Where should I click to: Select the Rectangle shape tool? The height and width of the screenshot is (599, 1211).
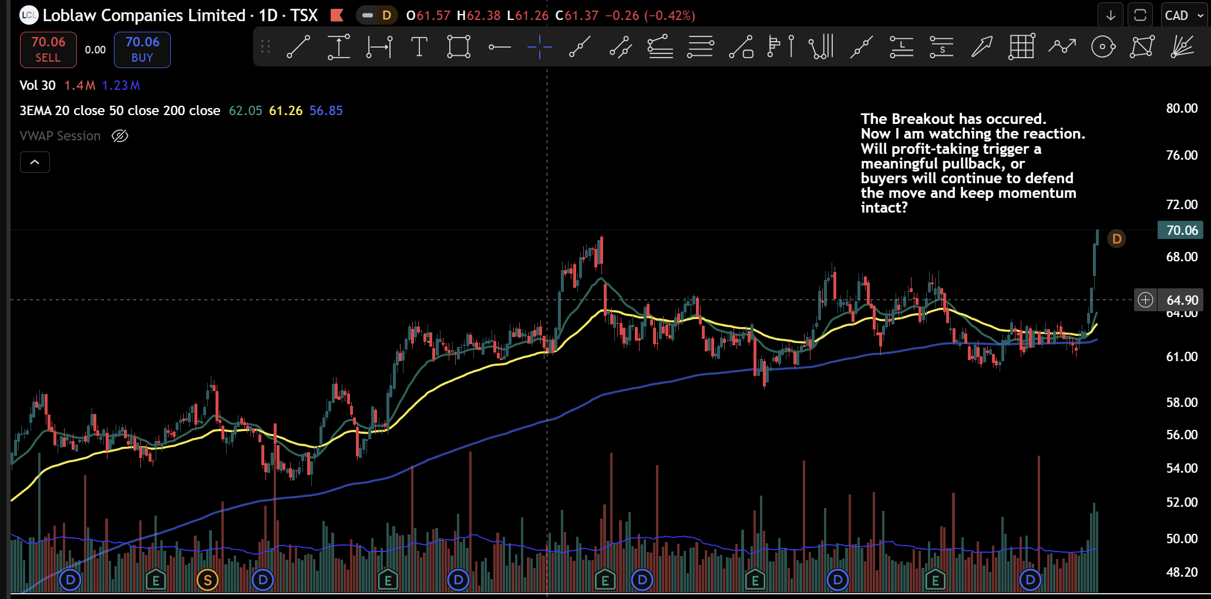[x=459, y=47]
